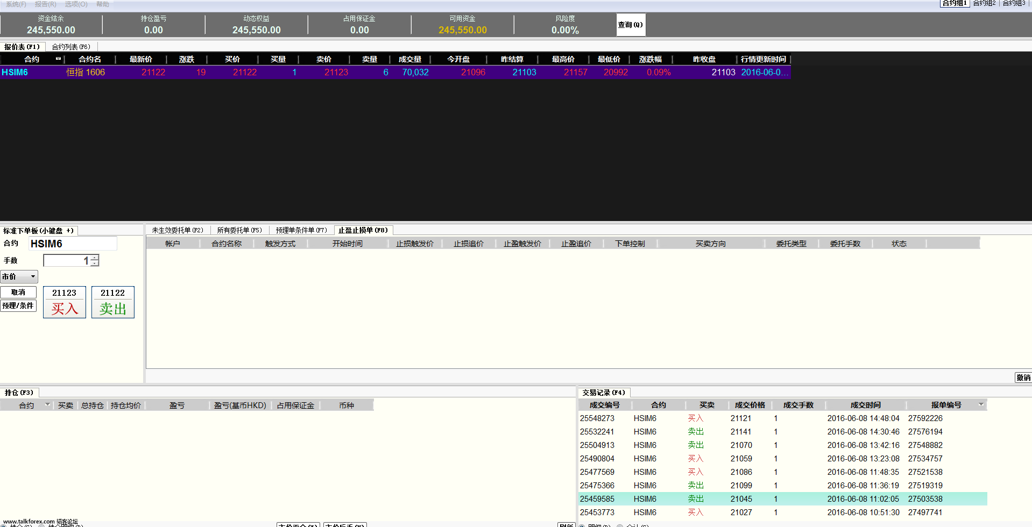The image size is (1032, 527).
Task: Open the 市价 price type dropdown
Action: (19, 276)
